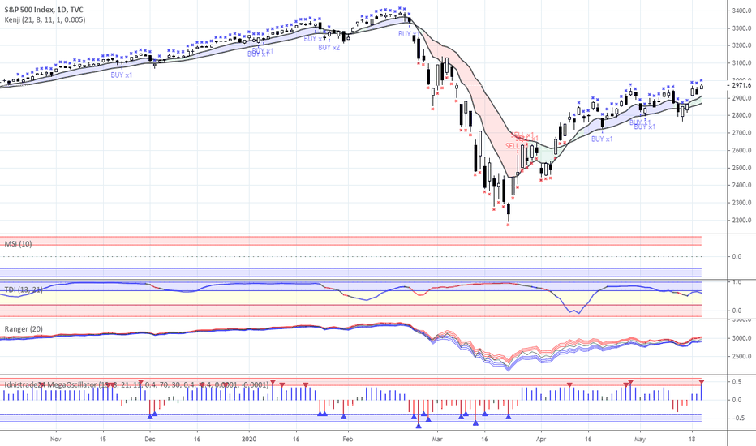Click the Feb label on the time axis
Viewport: 756px width, 446px height.
click(348, 440)
